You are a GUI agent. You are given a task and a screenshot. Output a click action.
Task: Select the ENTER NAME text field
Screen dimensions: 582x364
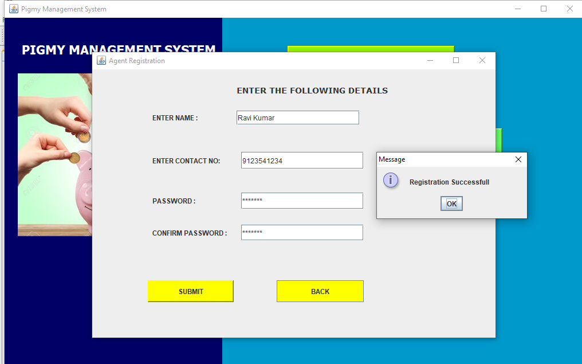pos(297,117)
